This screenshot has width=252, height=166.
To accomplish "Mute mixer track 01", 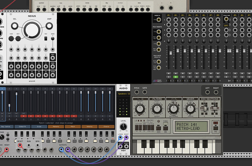I will click(x=169, y=73).
